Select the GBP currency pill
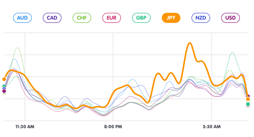 141,18
